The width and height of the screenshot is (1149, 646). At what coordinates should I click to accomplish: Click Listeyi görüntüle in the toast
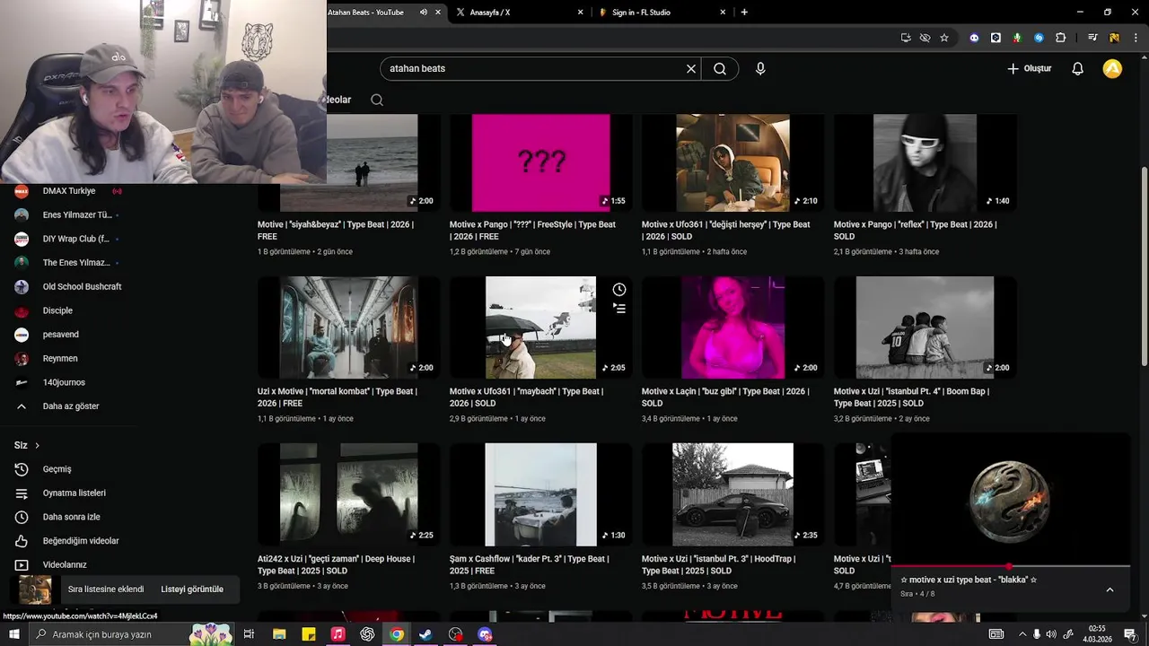tap(192, 589)
